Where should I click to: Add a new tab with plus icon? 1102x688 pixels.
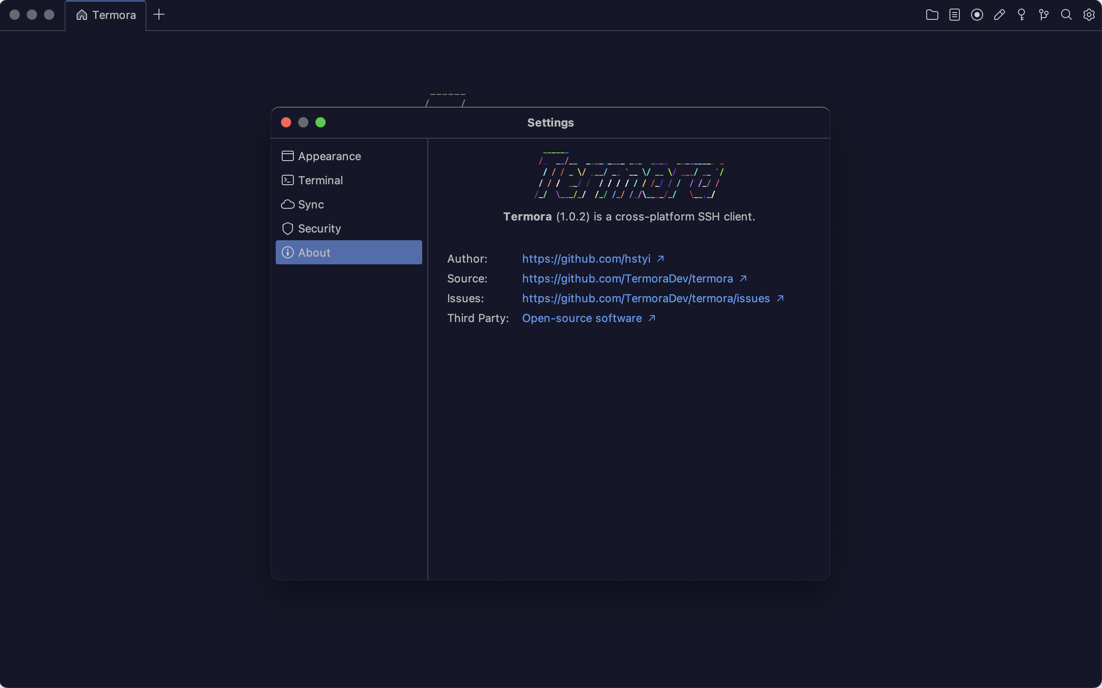pos(159,15)
